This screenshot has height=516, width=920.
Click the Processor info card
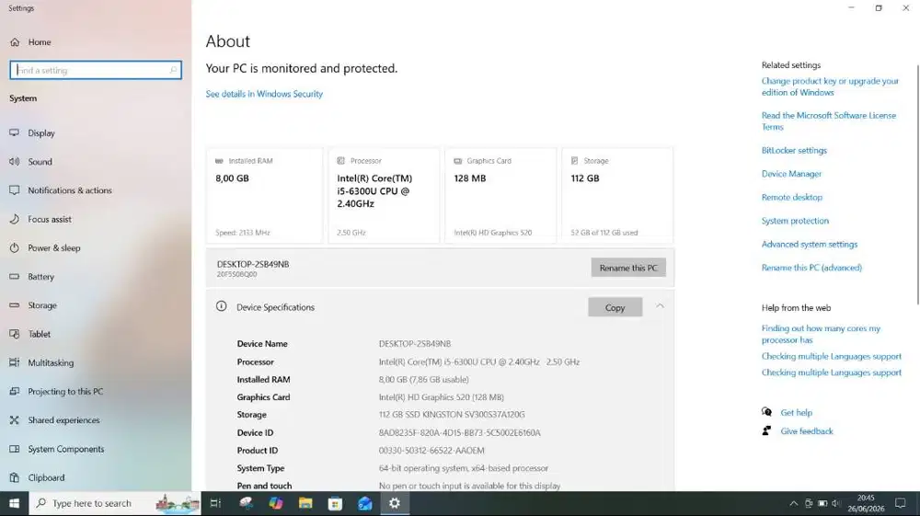point(384,195)
